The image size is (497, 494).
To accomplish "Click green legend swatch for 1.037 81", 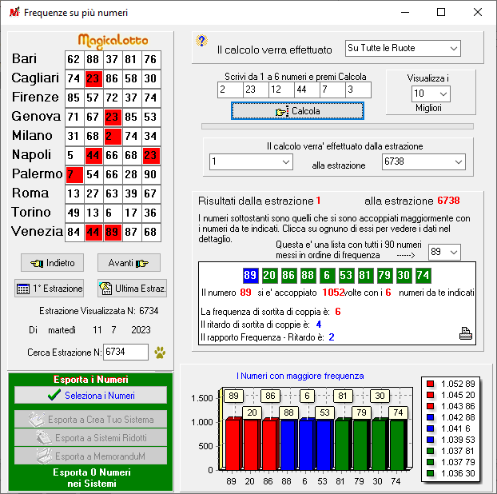I will [430, 451].
